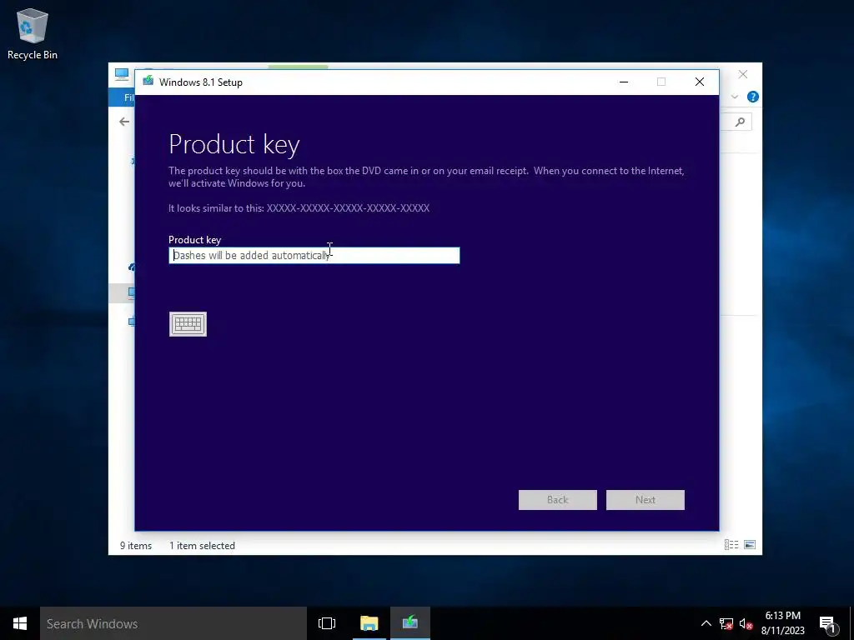Close the Windows 8.1 Setup window
Viewport: 854px width, 640px height.
point(700,82)
